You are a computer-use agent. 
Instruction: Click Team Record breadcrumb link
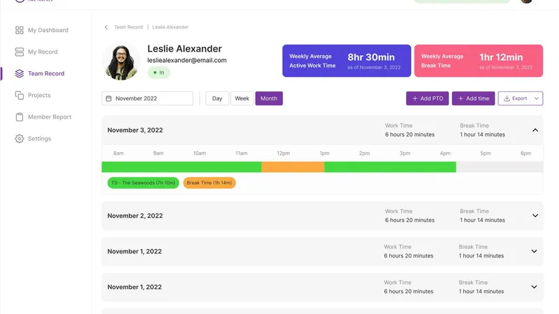point(129,27)
